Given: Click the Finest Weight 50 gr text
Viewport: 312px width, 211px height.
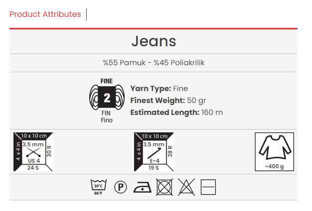Looking at the screenshot, I should click(x=168, y=101).
